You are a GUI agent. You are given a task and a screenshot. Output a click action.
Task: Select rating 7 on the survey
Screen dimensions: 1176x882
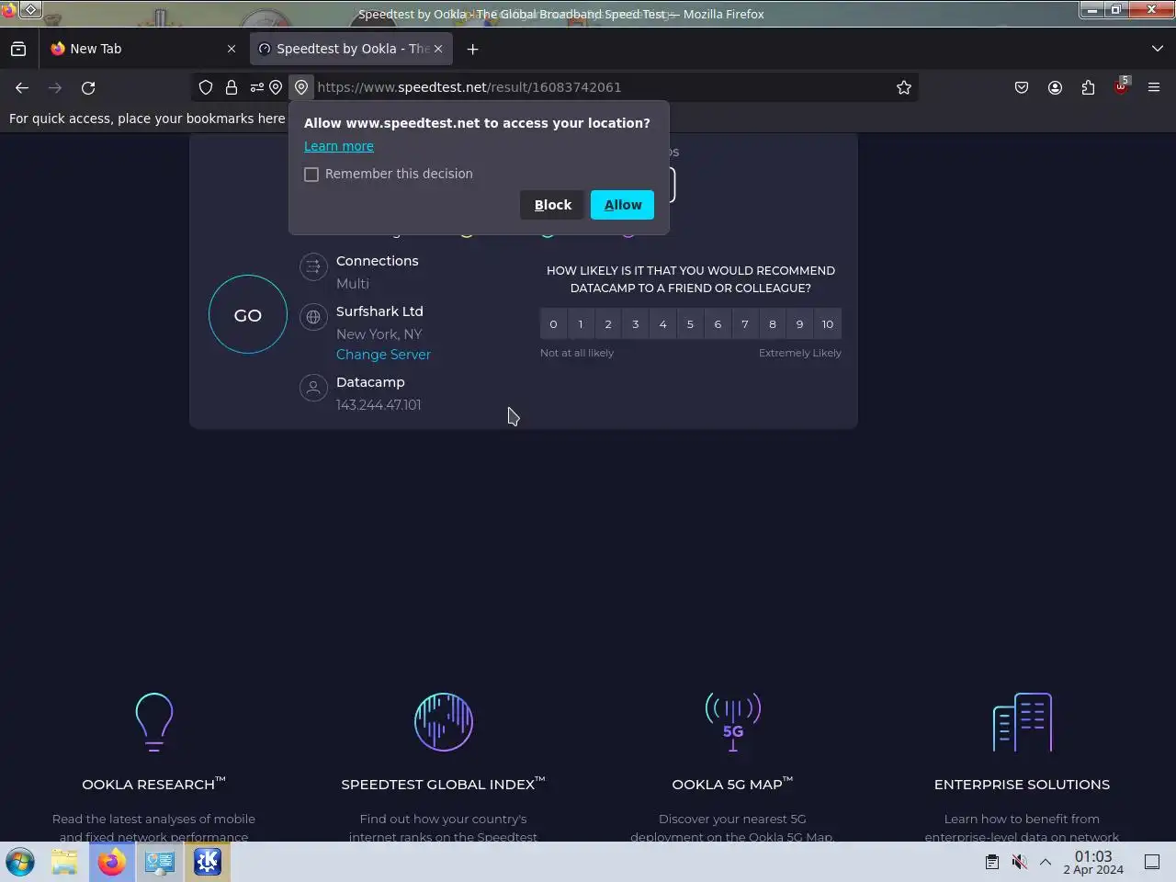tap(745, 324)
